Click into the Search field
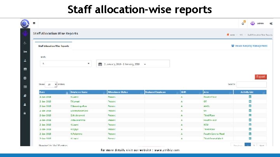Viewport: 280px width, 157px height. coord(252,85)
